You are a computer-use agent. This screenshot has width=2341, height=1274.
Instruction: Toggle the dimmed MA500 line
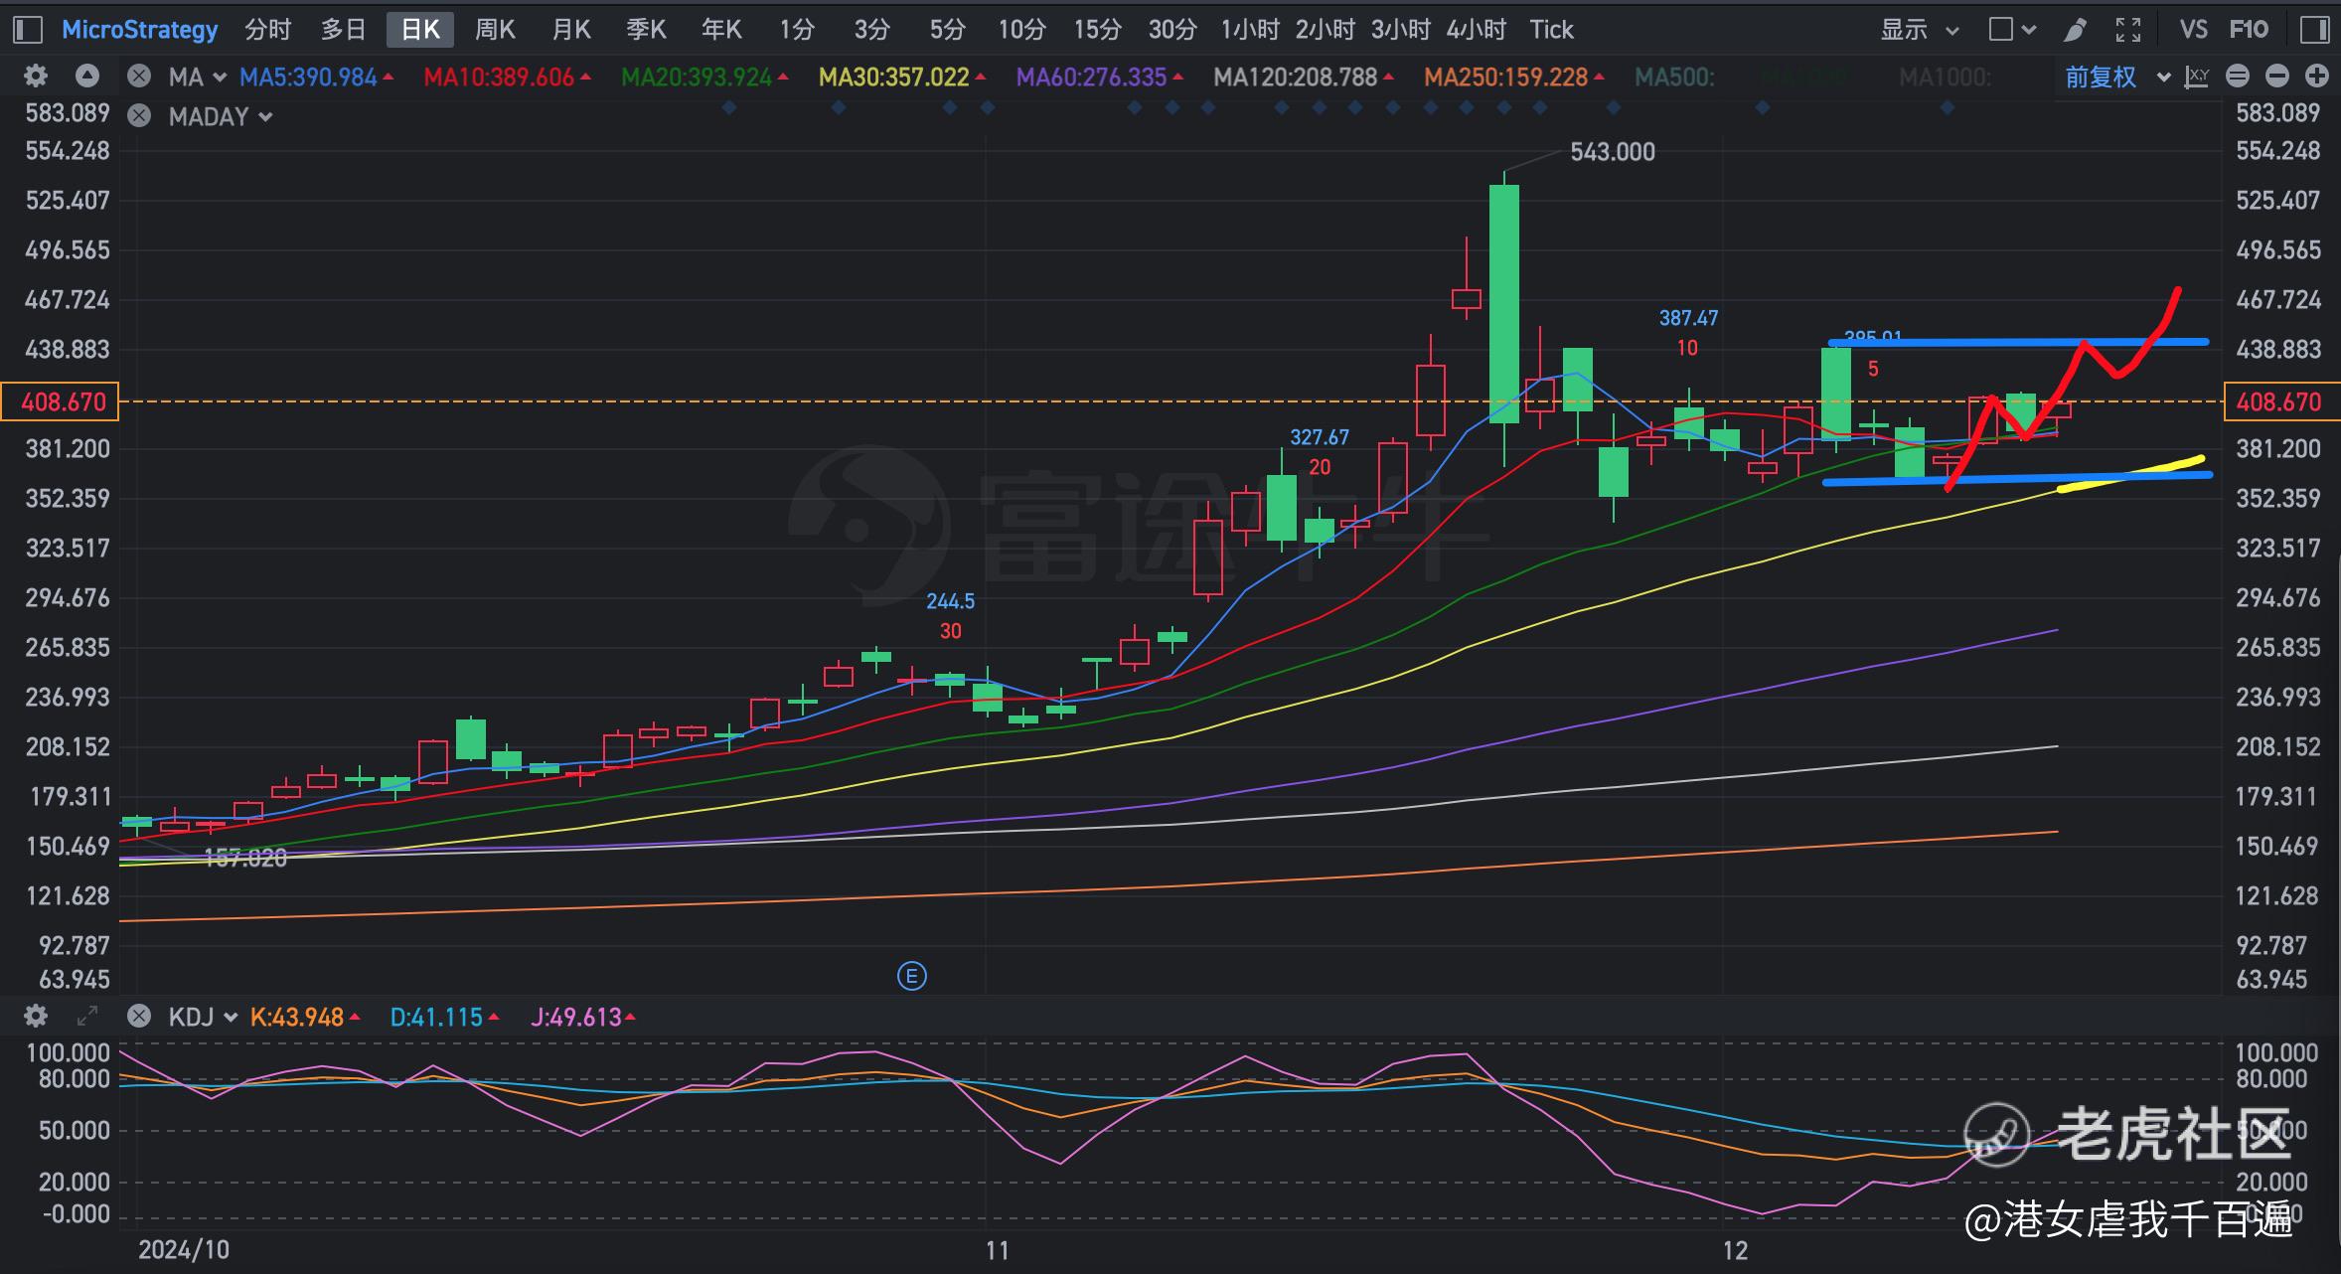click(1674, 77)
